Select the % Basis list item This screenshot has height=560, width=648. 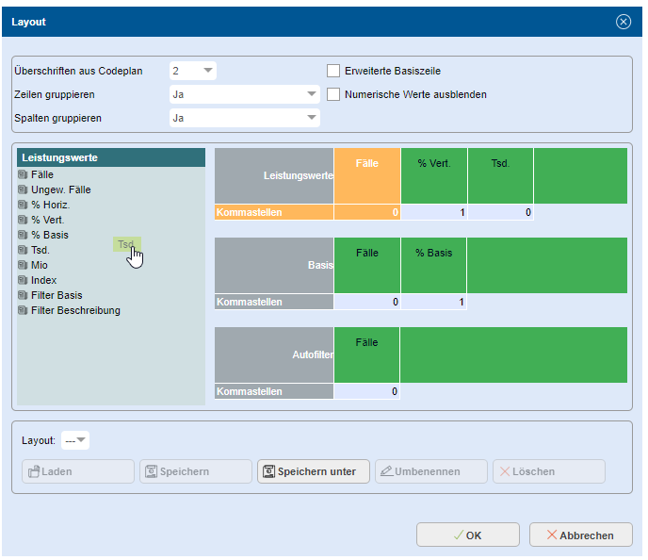pos(49,236)
